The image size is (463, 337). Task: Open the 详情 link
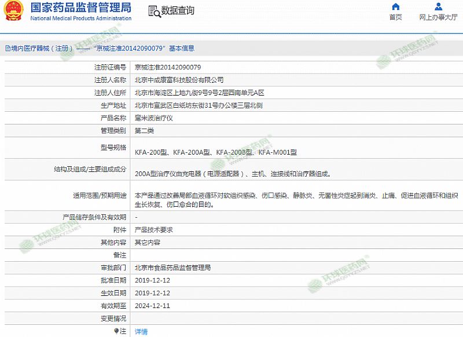tap(141, 332)
